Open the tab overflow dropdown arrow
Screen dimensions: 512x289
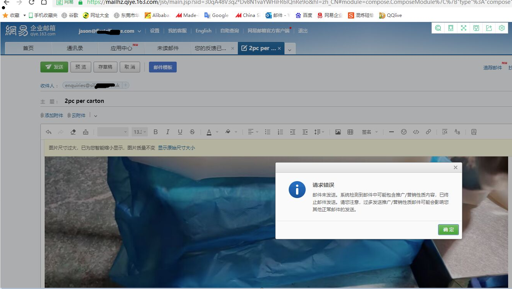pos(290,49)
